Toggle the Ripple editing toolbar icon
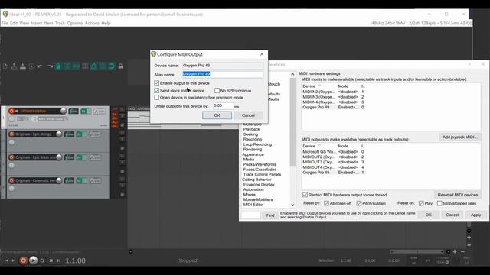Viewport: 490px width, 275px height. pos(85,66)
